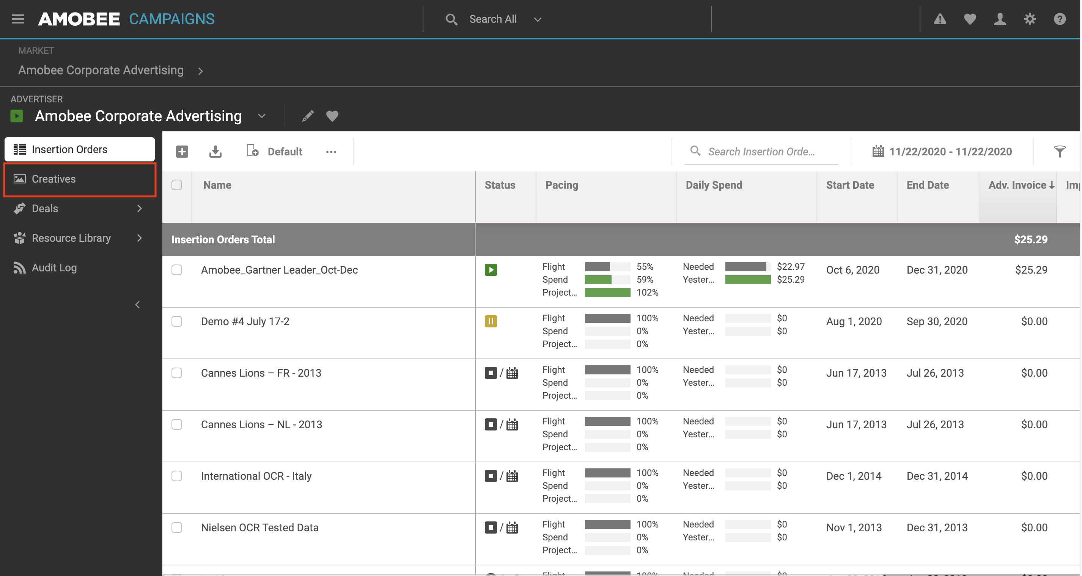Viewport: 1082px width, 576px height.
Task: Focus the Search Insertion Orders field
Action: click(x=761, y=152)
